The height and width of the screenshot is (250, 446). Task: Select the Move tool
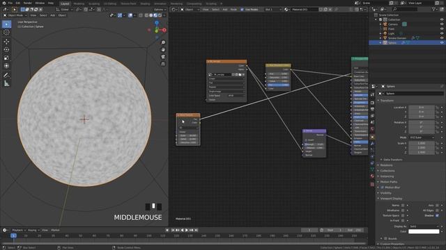coord(6,42)
